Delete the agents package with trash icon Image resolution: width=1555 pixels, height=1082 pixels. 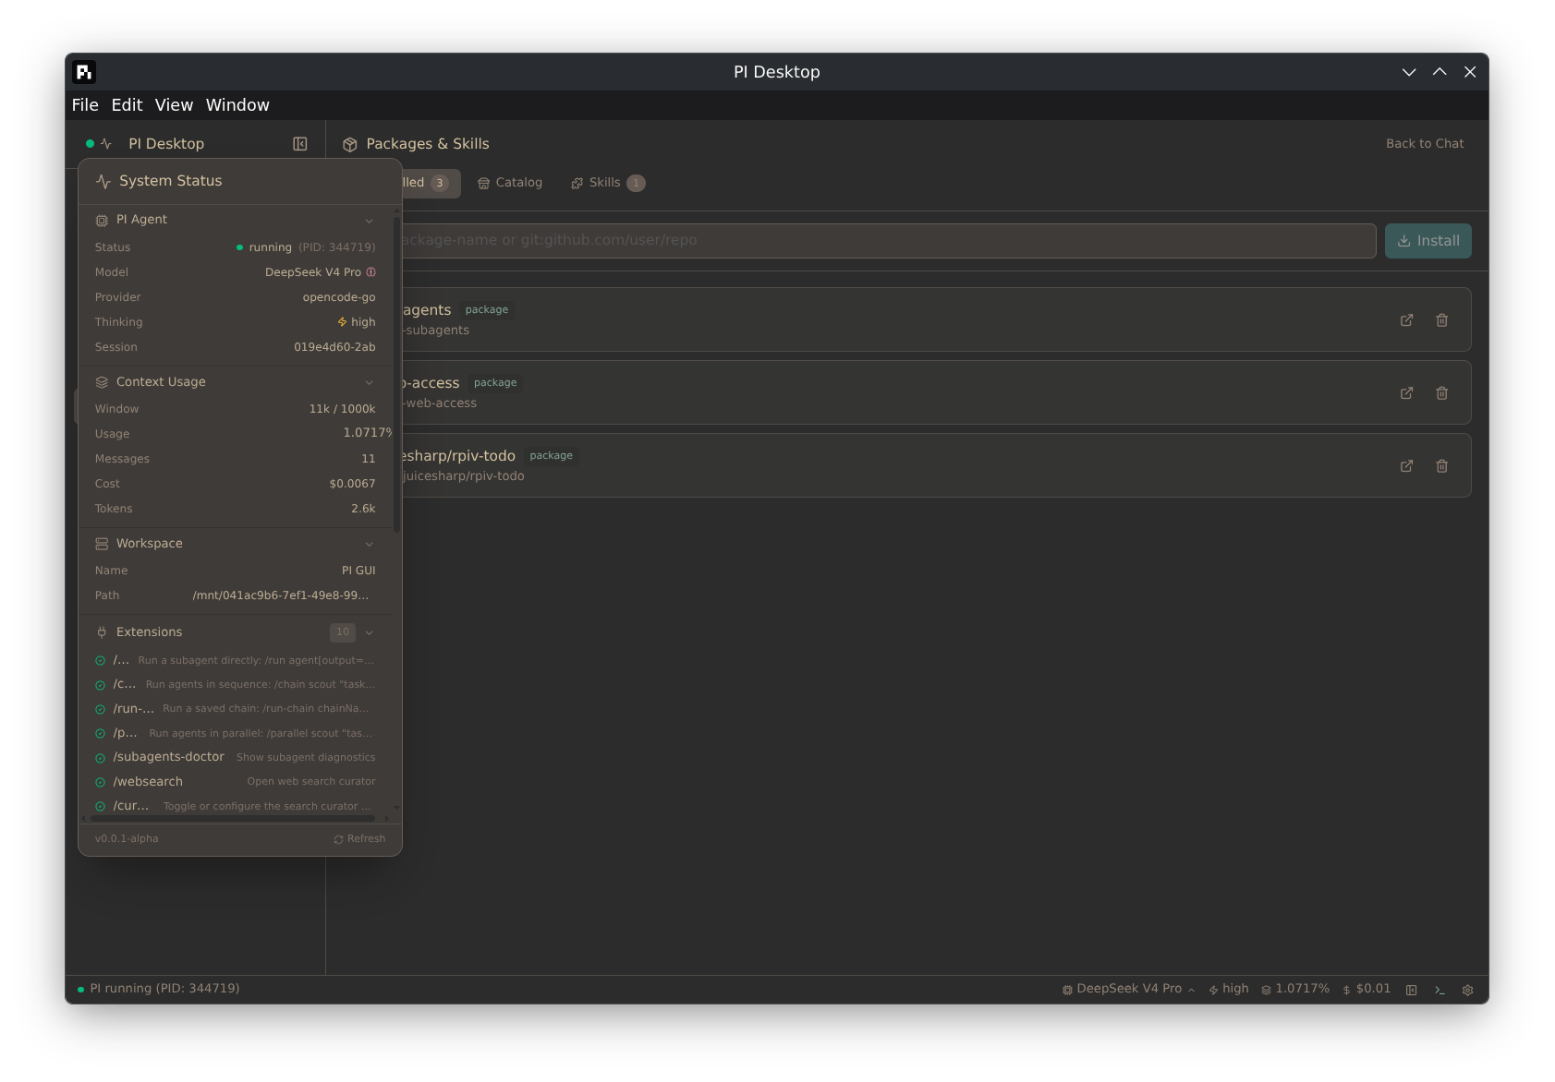[1441, 320]
